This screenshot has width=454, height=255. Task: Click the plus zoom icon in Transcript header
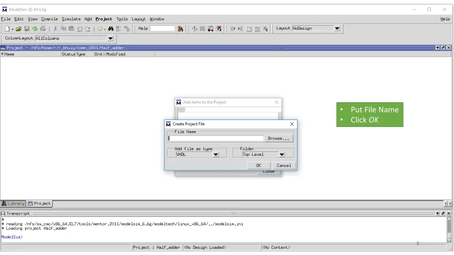point(437,213)
